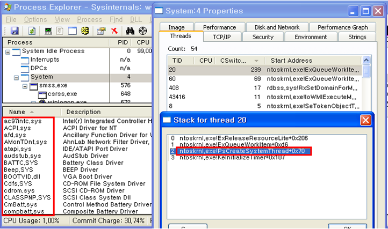Maximize the System:4 Properties window
This screenshot has width=388, height=229.
pyautogui.click(x=365, y=11)
